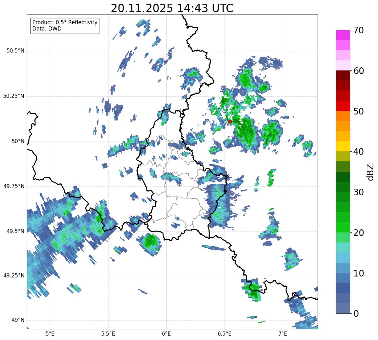This screenshot has width=378, height=340.
Task: Click the 60 tick on the colorbar
Action: coord(358,71)
